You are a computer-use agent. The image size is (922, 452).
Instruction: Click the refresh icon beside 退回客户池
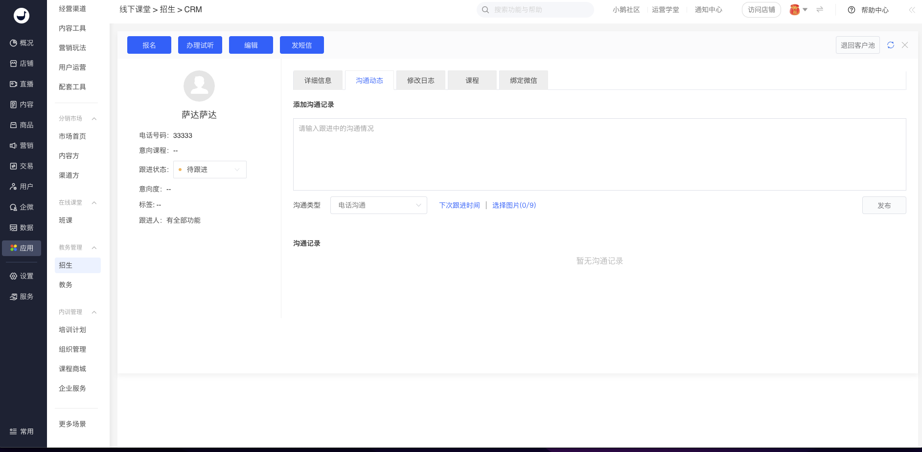point(891,45)
